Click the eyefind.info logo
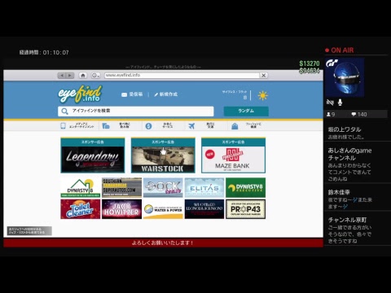Viewport: 391px width, 293px height. click(80, 94)
